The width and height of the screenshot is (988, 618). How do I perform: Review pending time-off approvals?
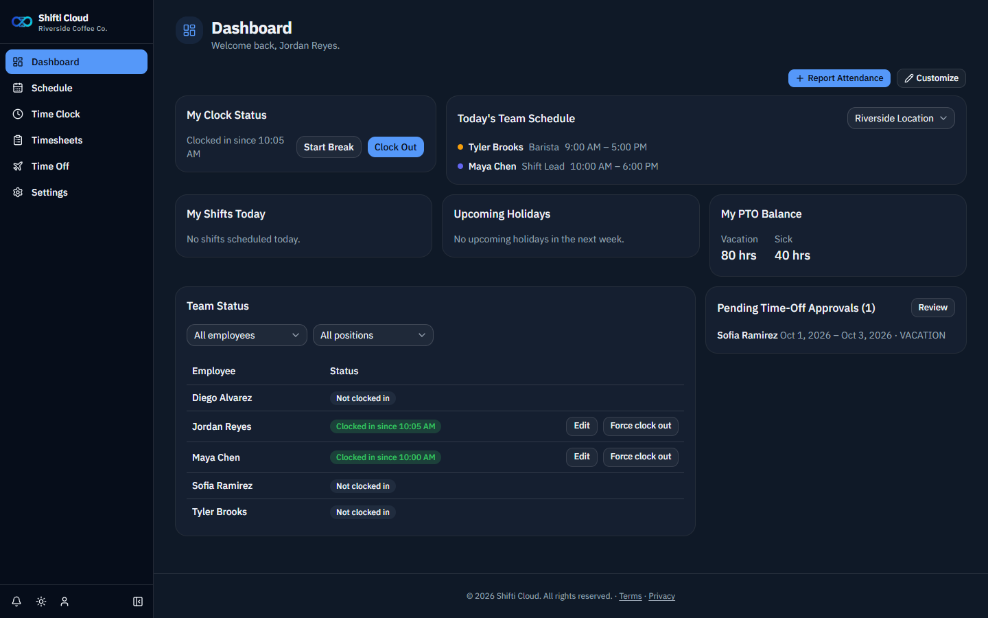(x=933, y=308)
